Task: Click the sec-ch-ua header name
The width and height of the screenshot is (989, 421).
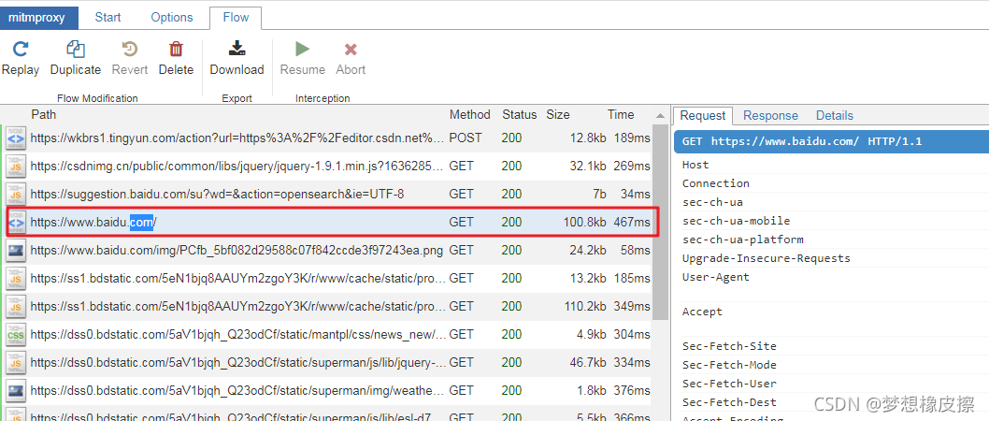Action: click(712, 203)
